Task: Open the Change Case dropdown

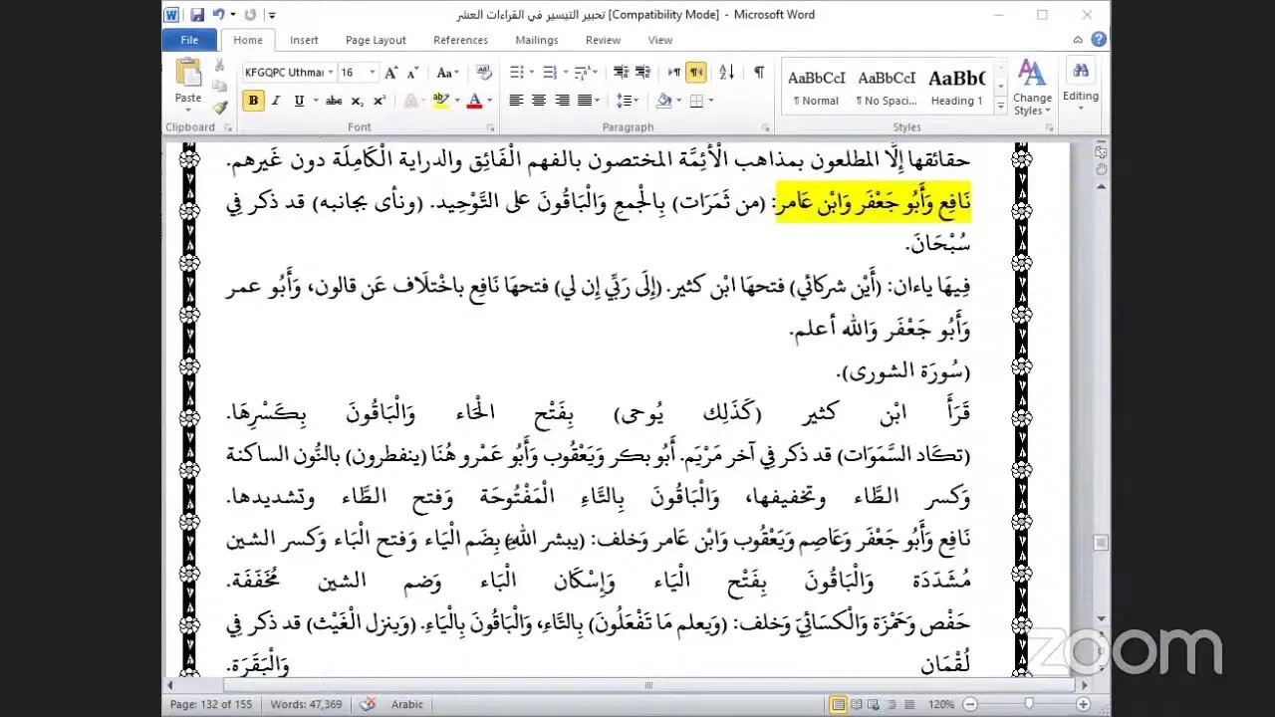Action: 447,72
